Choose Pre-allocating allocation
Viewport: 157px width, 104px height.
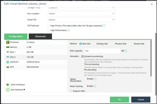click(82, 70)
